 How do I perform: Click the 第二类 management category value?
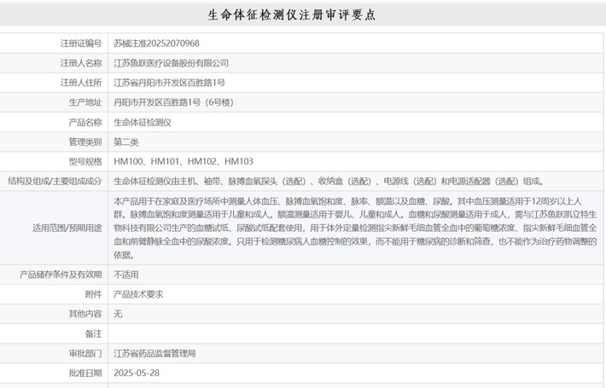126,142
